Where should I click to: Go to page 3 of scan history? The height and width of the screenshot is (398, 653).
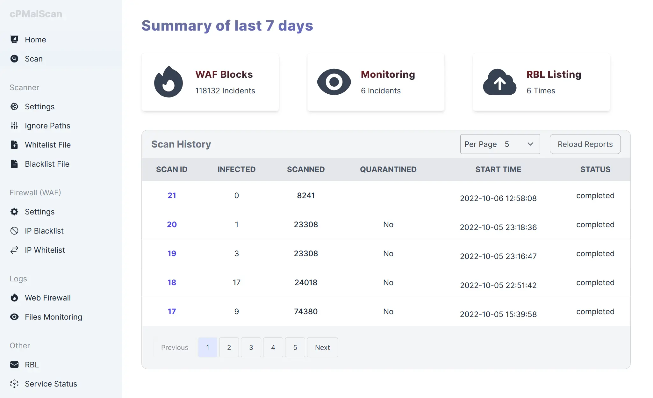point(251,347)
